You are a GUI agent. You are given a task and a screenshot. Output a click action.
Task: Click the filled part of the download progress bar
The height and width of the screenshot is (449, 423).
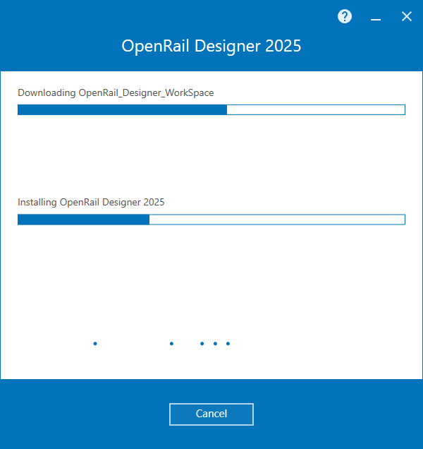(x=122, y=109)
